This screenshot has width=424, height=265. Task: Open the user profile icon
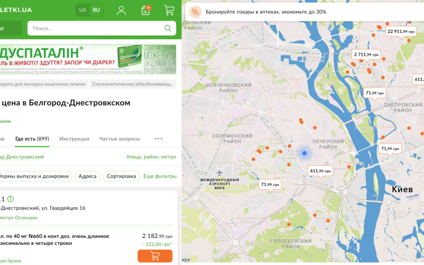tap(121, 10)
